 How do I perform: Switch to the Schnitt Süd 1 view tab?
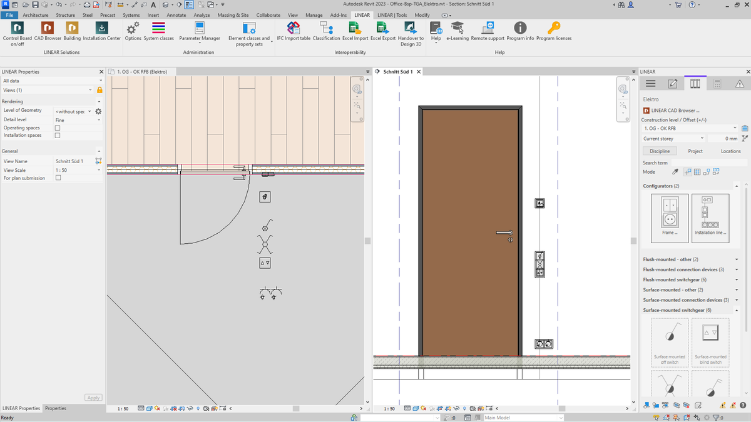pyautogui.click(x=398, y=72)
